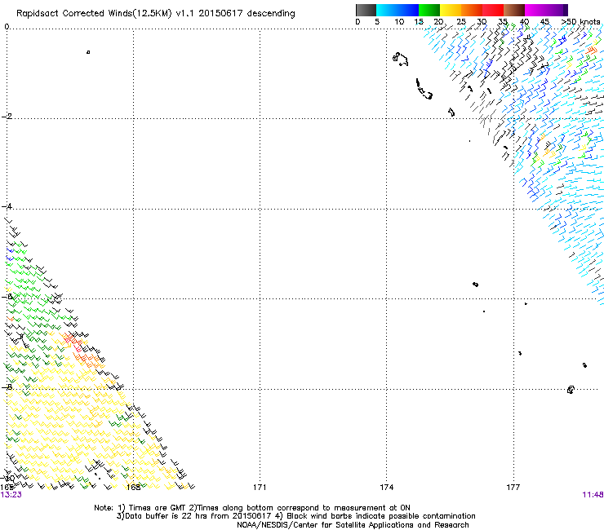This screenshot has width=604, height=530.
Task: Select the green 15-20 knots color bar segment
Action: (429, 10)
